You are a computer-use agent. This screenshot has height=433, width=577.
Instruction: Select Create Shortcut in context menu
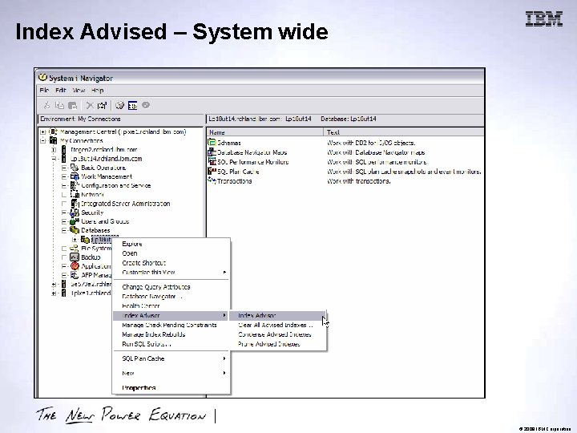click(x=171, y=263)
